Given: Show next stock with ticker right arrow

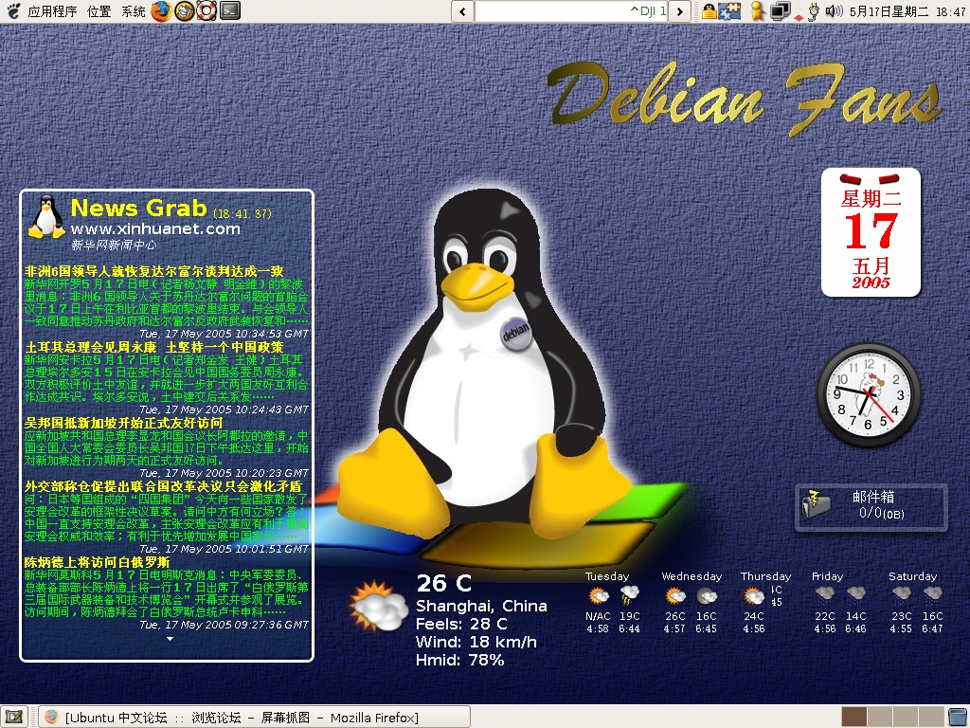Looking at the screenshot, I should [x=679, y=11].
